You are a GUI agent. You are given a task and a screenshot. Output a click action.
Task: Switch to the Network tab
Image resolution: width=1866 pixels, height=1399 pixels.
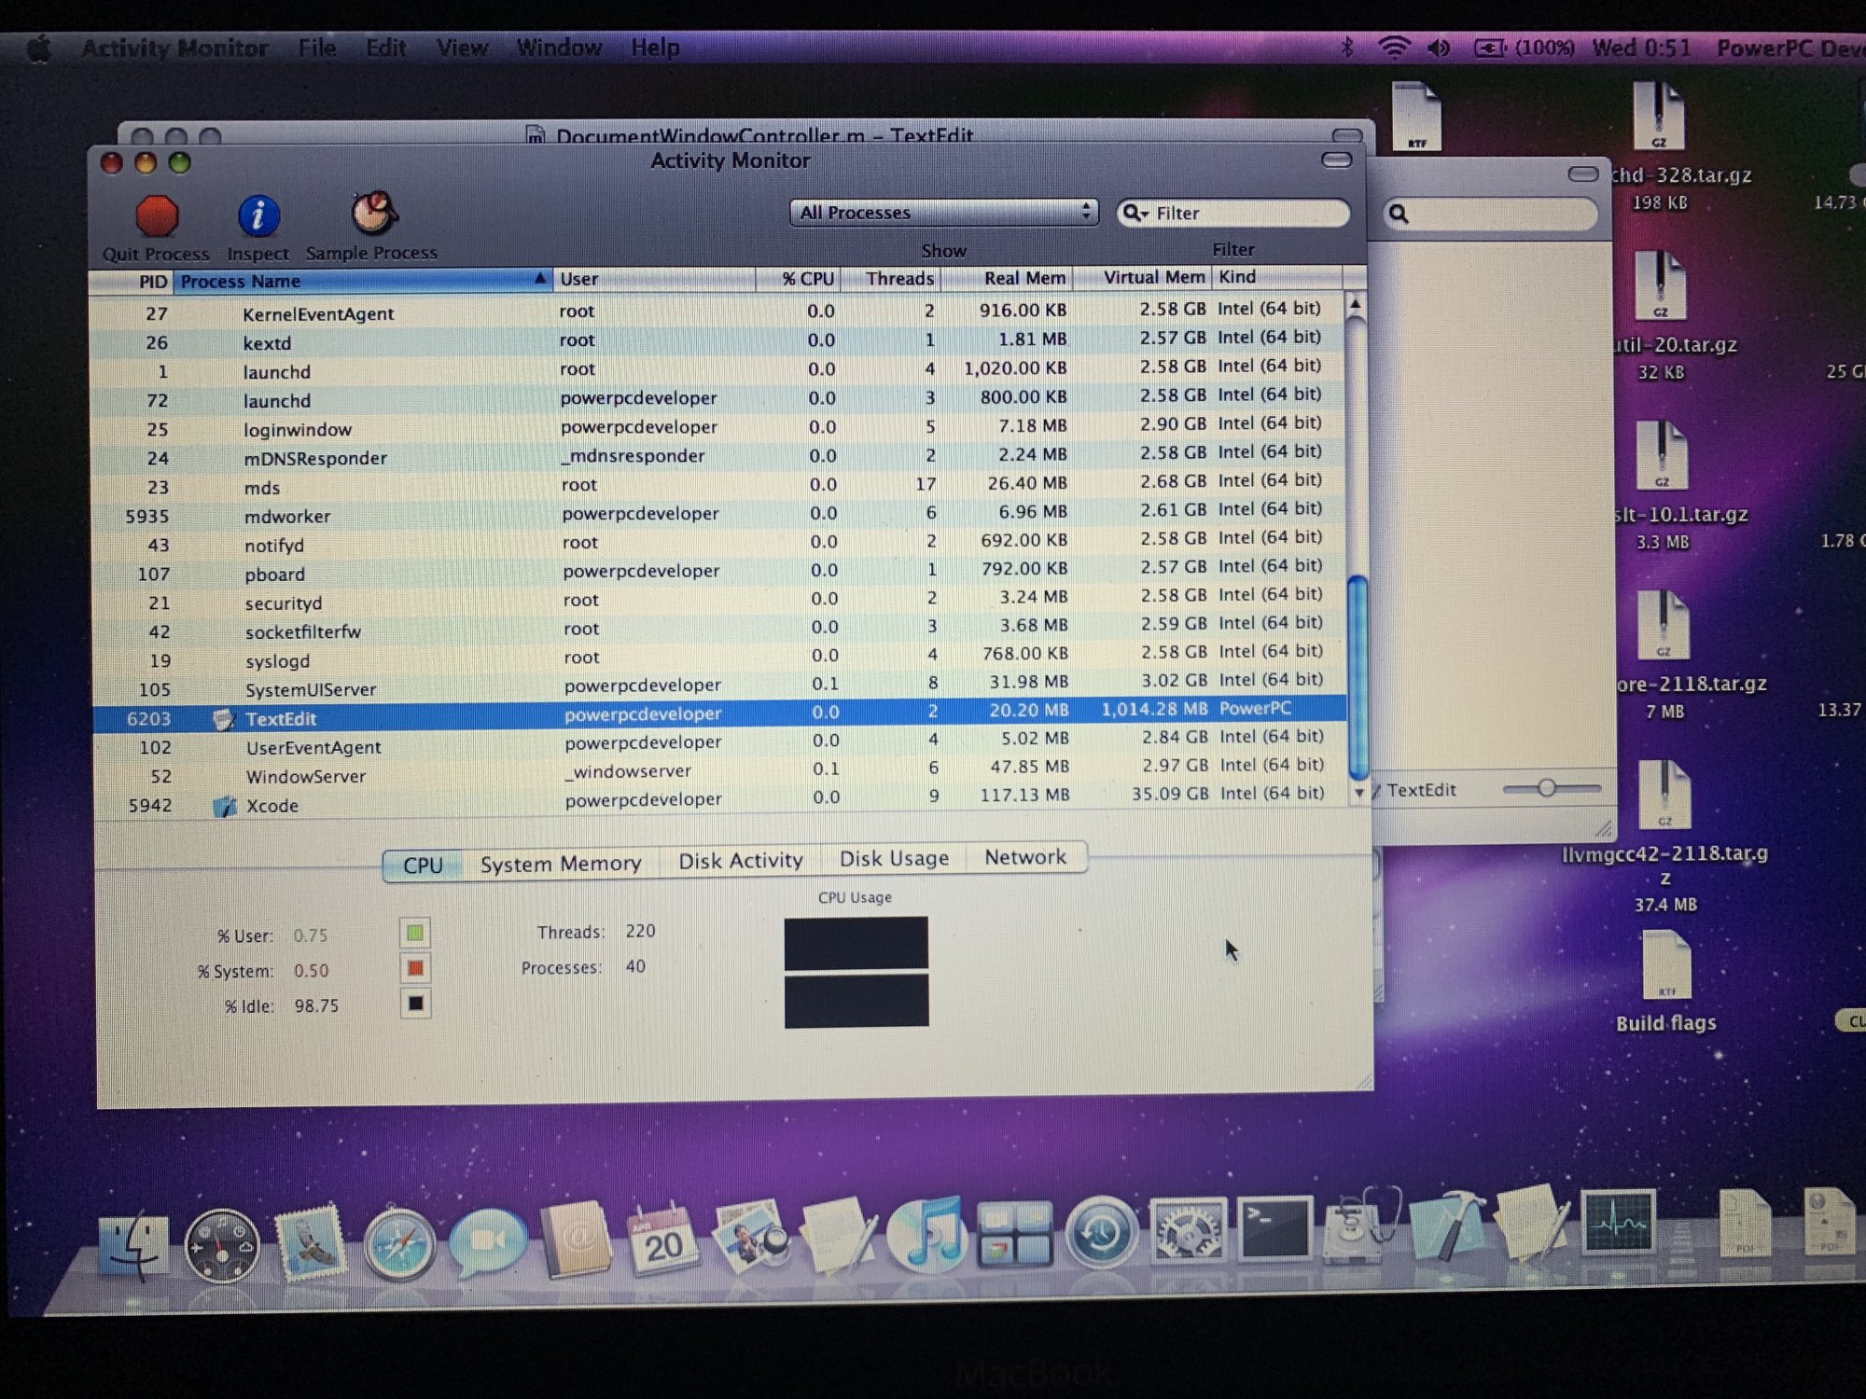pos(1024,857)
